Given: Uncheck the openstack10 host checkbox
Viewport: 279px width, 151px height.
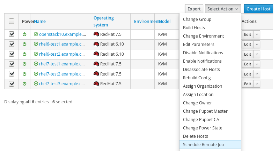Looking at the screenshot, I should point(12,34).
